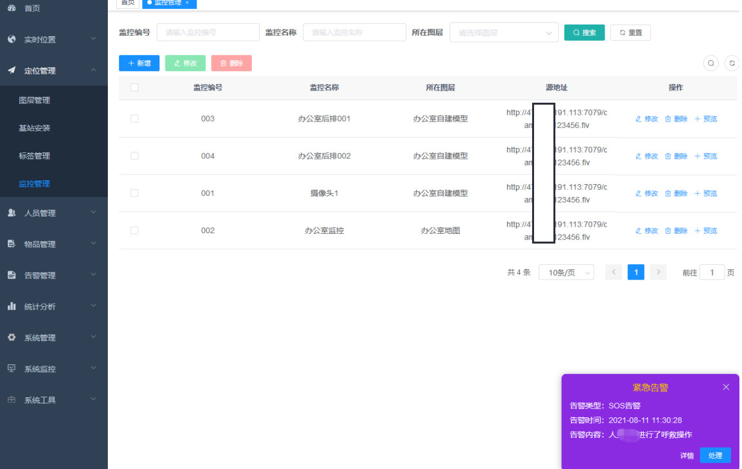742x469 pixels.
Task: Toggle the select-all checkbox in table header
Action: point(134,88)
